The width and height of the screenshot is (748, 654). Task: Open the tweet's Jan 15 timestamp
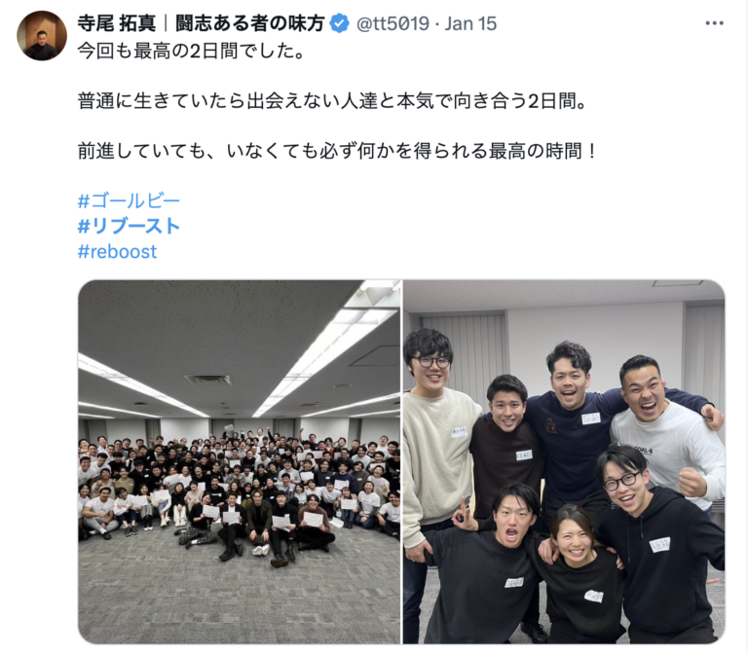click(x=470, y=23)
